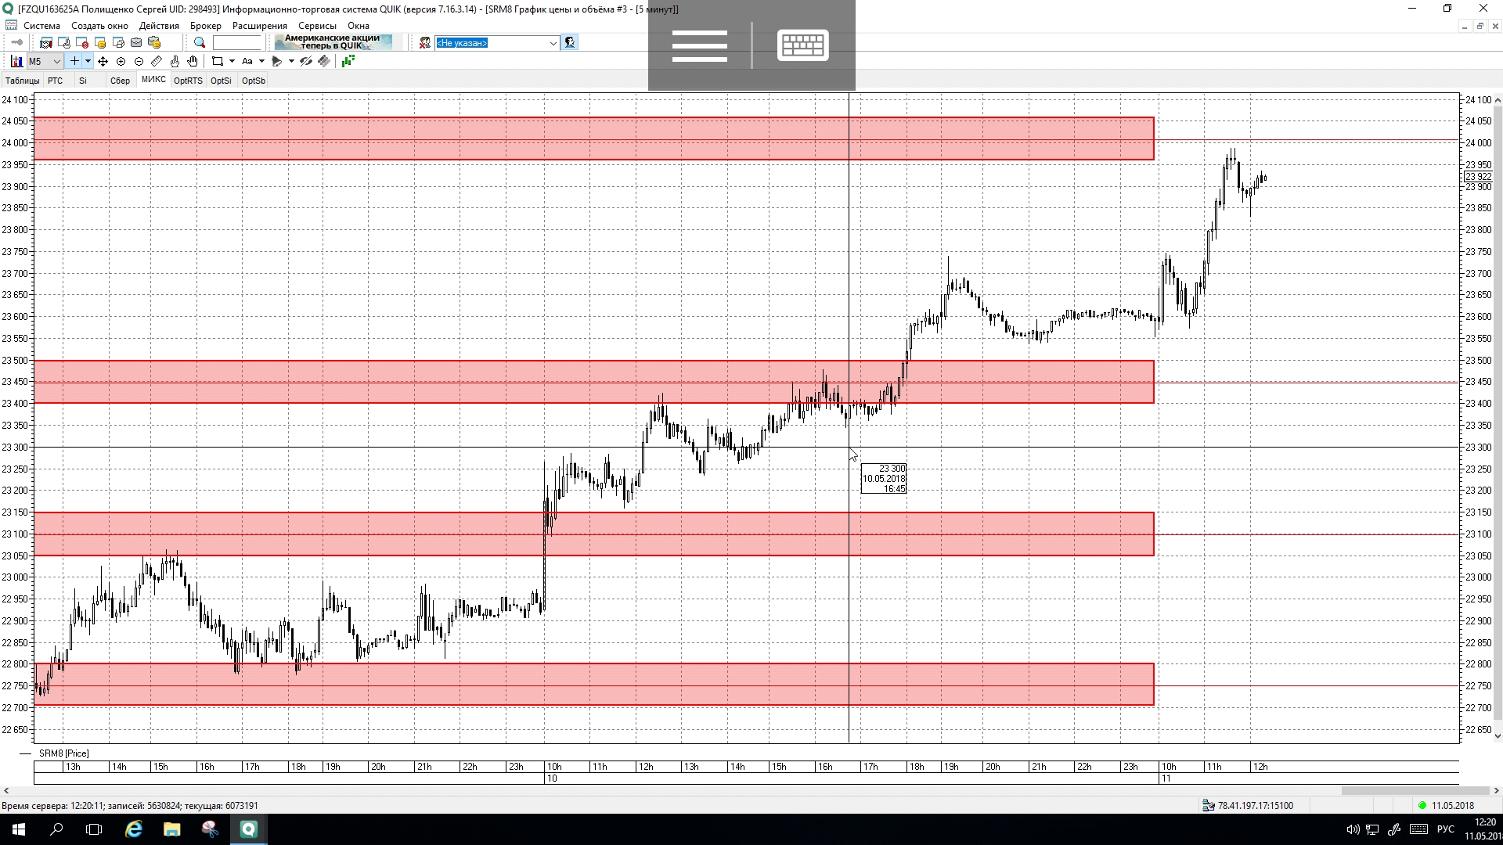
Task: Toggle the crosshair cursor mode button
Action: [x=74, y=61]
